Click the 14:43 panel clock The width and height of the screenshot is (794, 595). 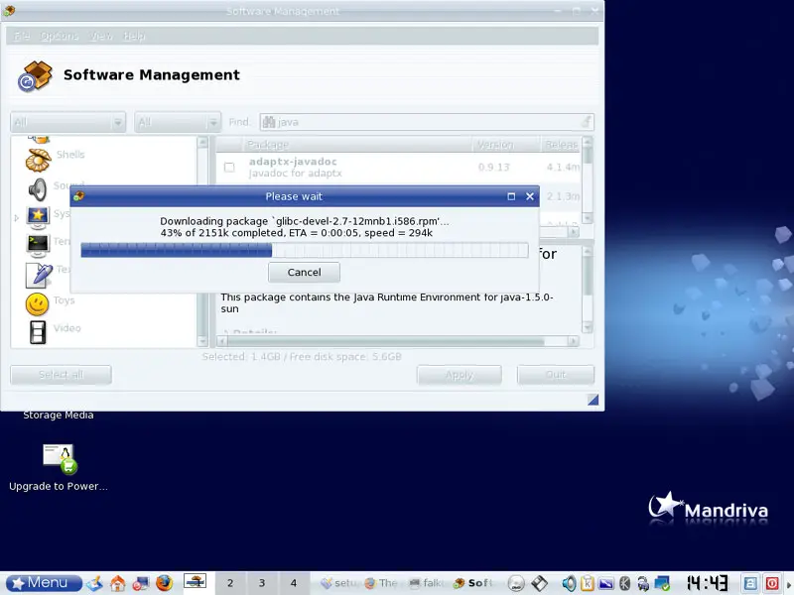click(x=707, y=583)
